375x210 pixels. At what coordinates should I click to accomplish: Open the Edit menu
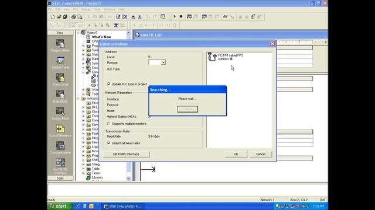(58, 9)
